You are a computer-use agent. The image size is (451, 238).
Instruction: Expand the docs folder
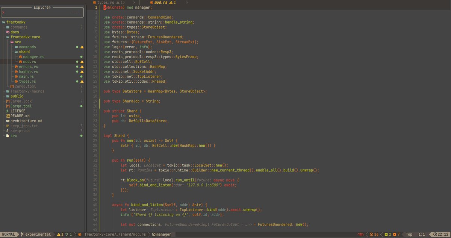(15, 32)
